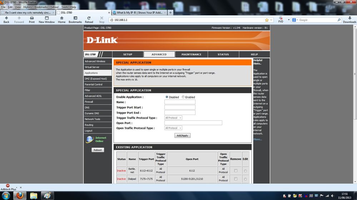Open Open Traffic Protocol Type dropdown

[x=173, y=128]
